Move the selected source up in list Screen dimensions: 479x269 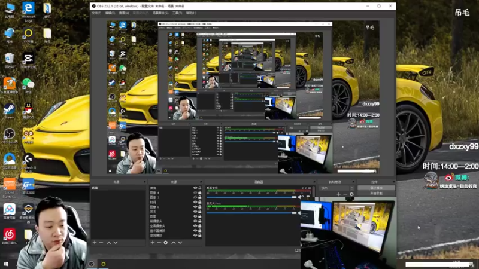(174, 243)
